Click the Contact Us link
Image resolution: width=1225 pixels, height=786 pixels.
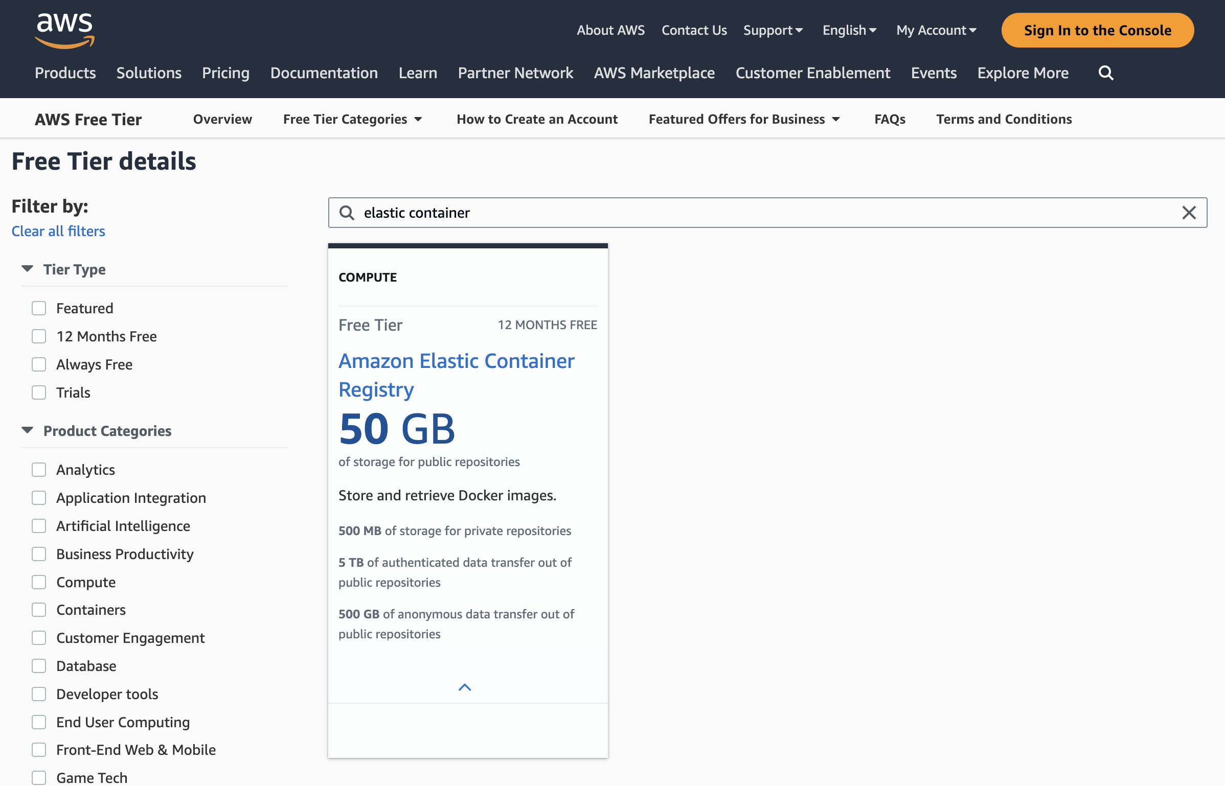(x=694, y=30)
